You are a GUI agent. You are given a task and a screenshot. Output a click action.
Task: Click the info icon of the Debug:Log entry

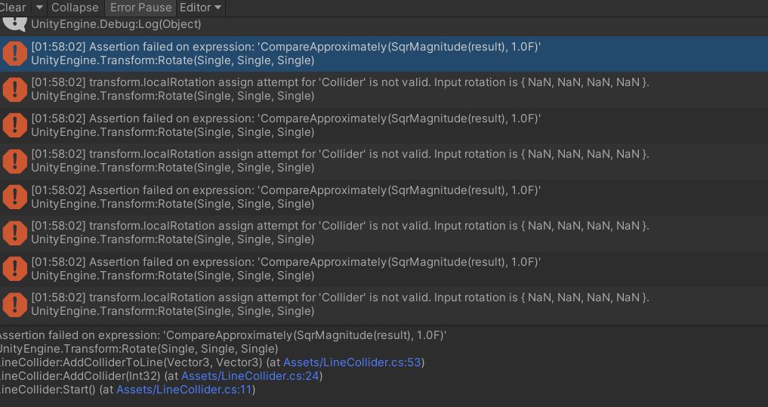tap(14, 22)
